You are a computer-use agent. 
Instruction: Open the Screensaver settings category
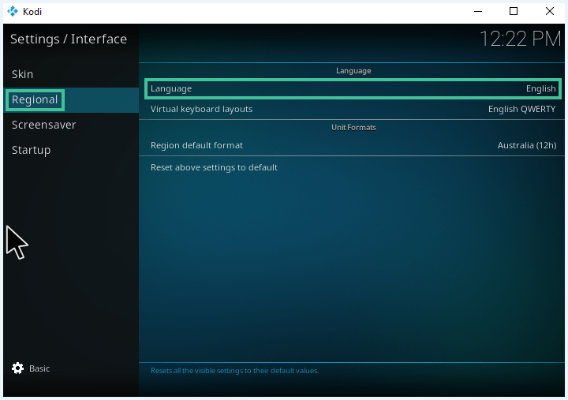[71, 125]
